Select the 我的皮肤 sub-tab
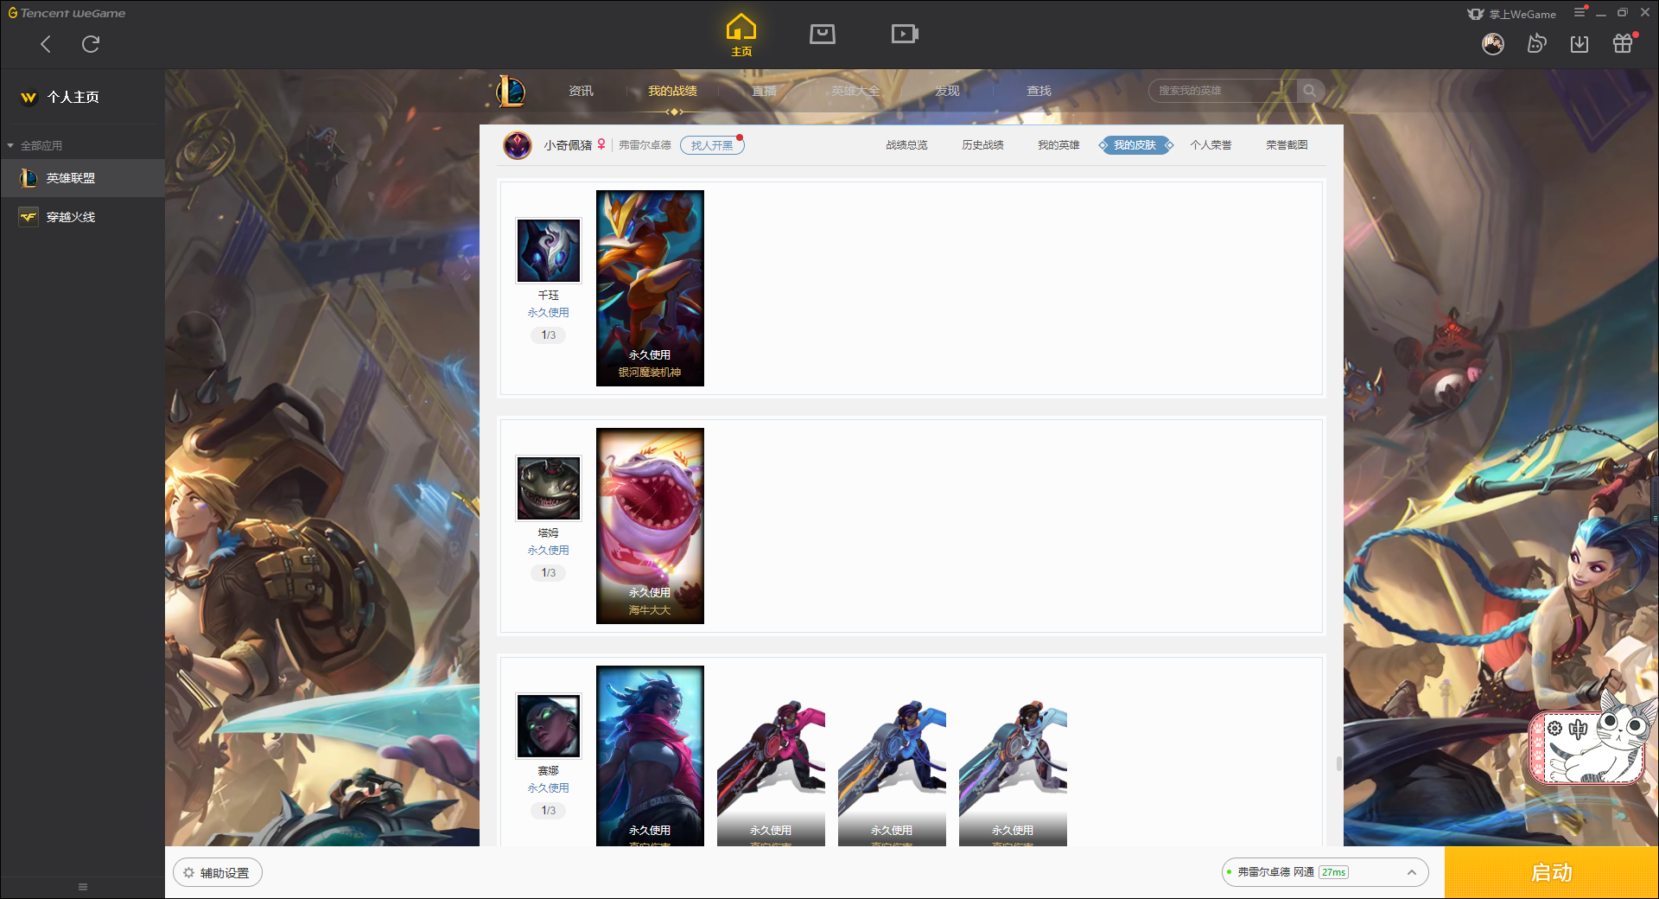This screenshot has width=1659, height=899. [x=1135, y=145]
